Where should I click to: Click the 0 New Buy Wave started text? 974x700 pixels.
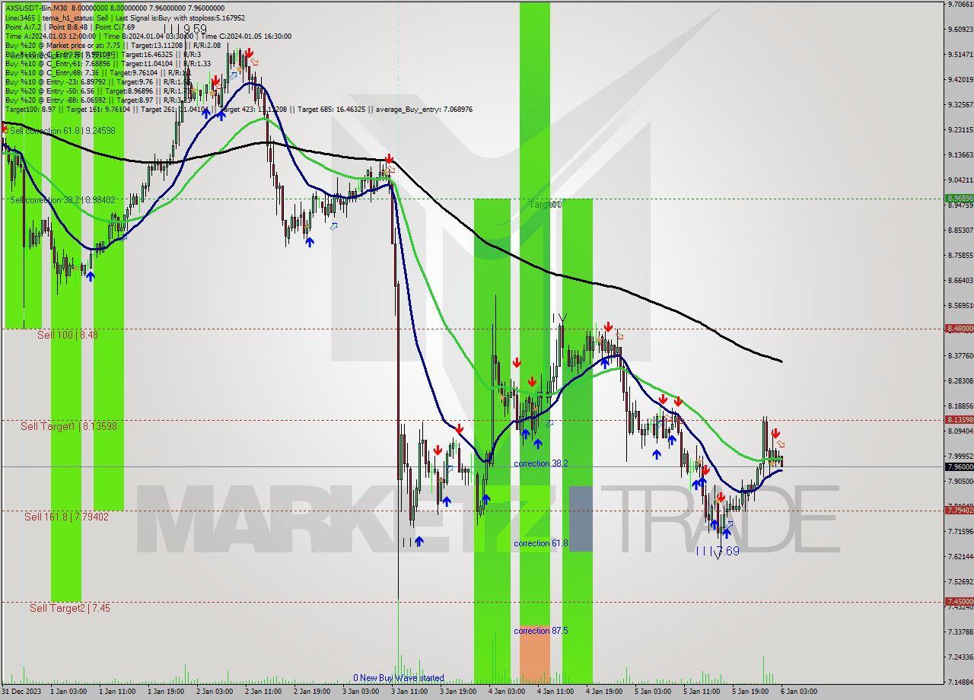point(399,678)
